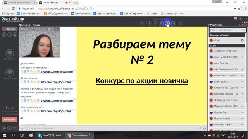Open options menu for Екатерина Поканайло

[242, 75]
